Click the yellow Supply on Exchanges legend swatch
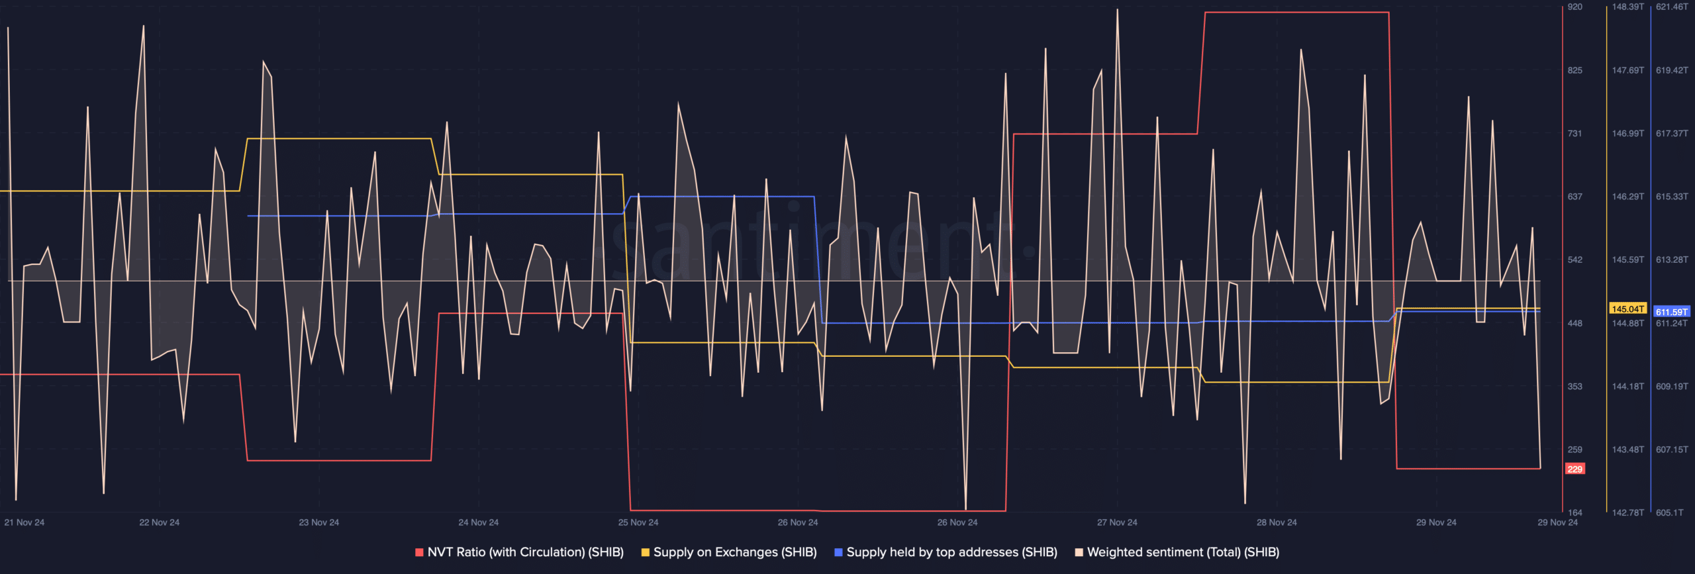 (645, 552)
